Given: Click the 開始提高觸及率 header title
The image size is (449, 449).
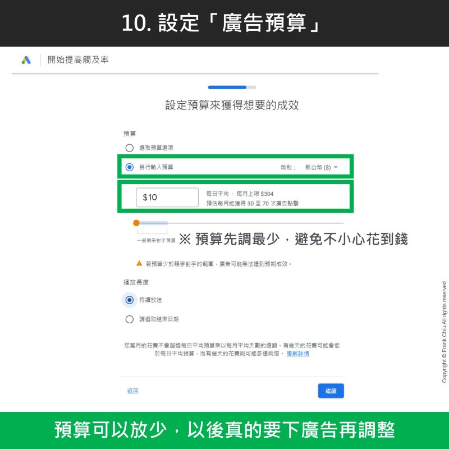Looking at the screenshot, I should pyautogui.click(x=78, y=60).
